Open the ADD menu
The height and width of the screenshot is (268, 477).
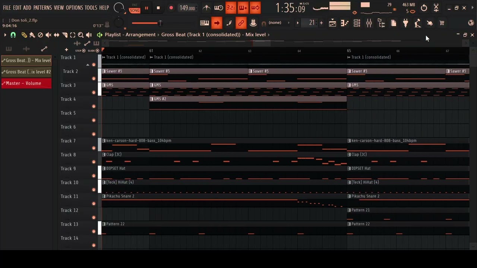(27, 8)
